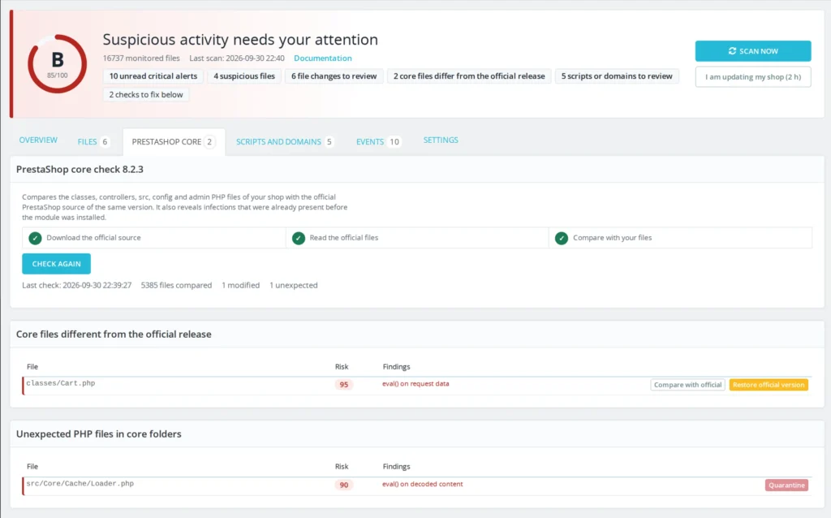Click the PrestaShop core check 8.2.3 heading
The width and height of the screenshot is (831, 518).
click(80, 170)
